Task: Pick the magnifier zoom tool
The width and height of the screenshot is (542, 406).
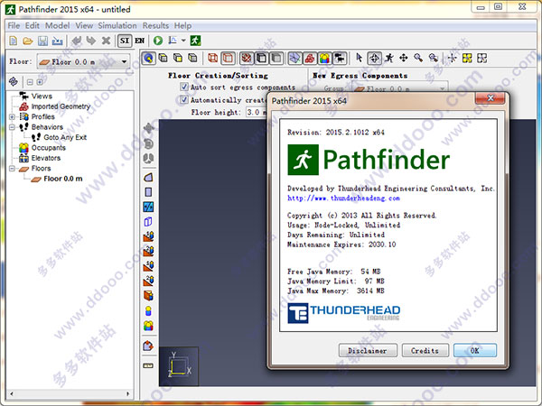Action: click(x=418, y=58)
